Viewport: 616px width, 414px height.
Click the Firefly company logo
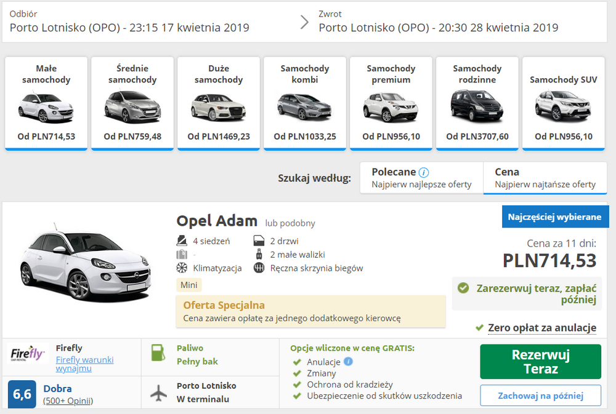point(28,354)
